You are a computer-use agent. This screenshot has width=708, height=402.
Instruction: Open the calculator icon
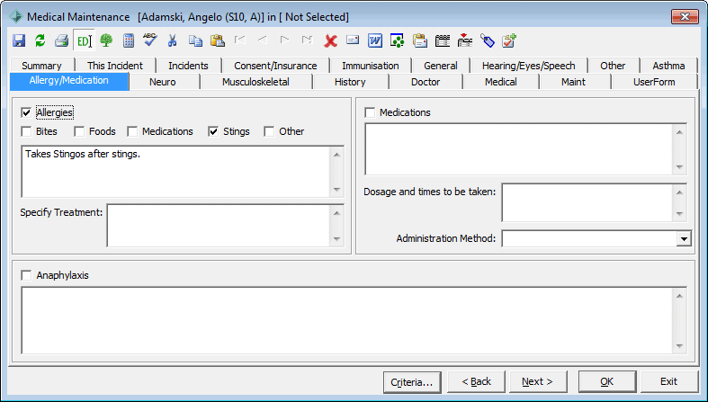pos(129,40)
